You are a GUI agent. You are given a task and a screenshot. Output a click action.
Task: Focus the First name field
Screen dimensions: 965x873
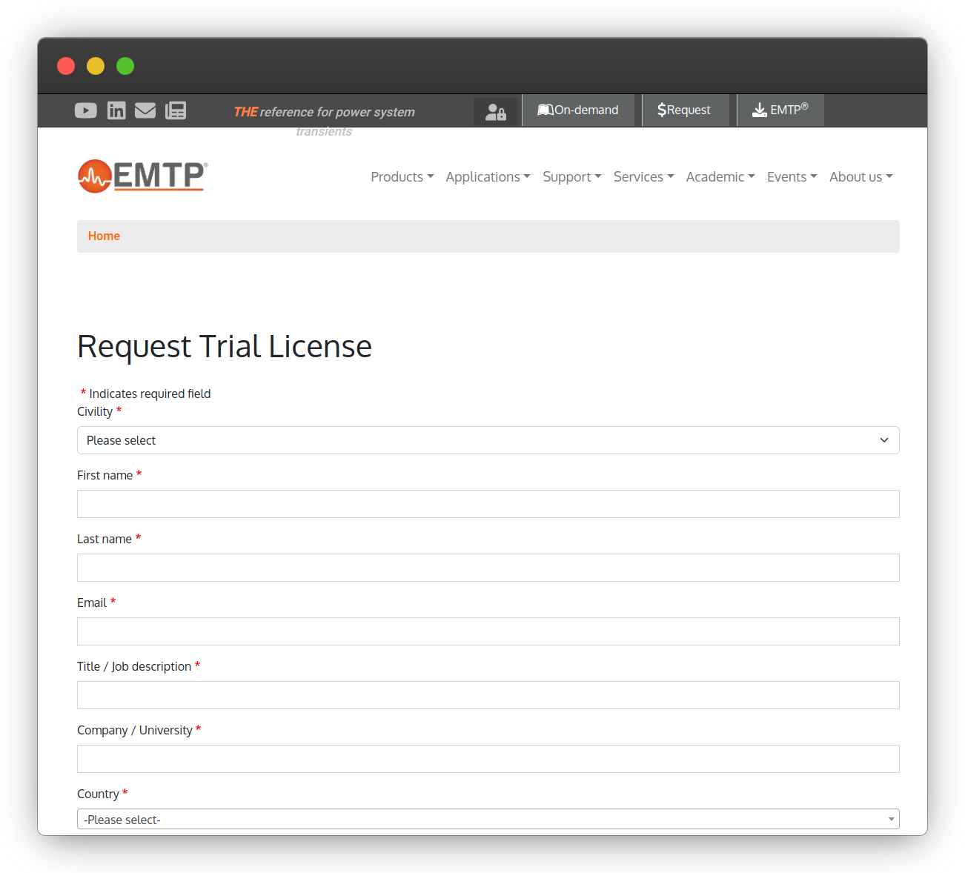tap(488, 504)
